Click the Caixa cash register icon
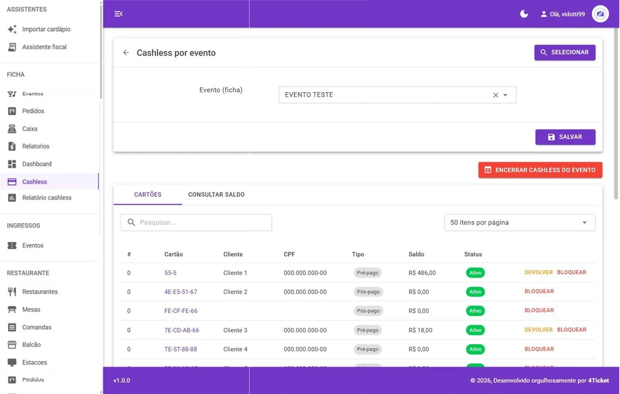This screenshot has height=394, width=620. 12,129
